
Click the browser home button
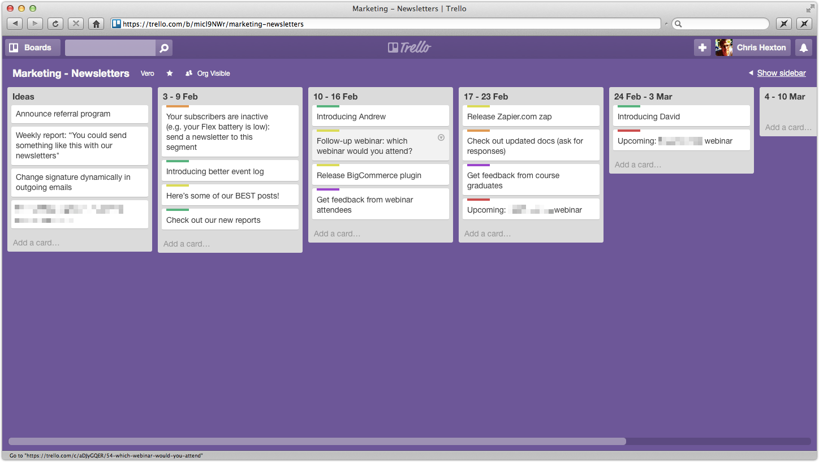pos(96,24)
